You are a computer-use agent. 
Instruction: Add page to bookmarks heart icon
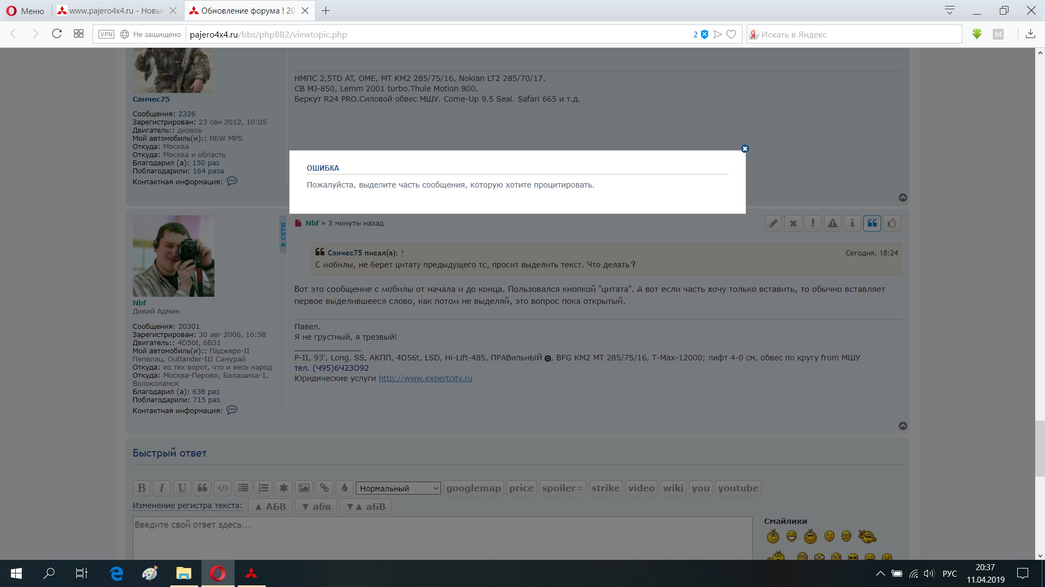[731, 34]
